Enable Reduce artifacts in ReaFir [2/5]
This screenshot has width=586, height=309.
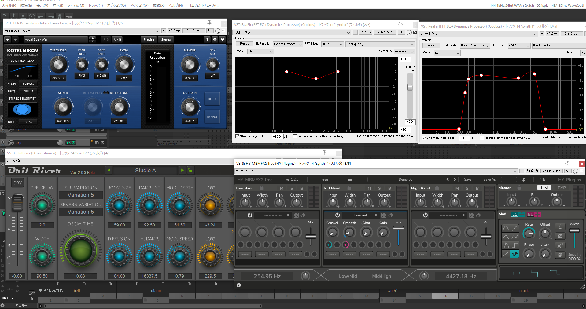(295, 136)
